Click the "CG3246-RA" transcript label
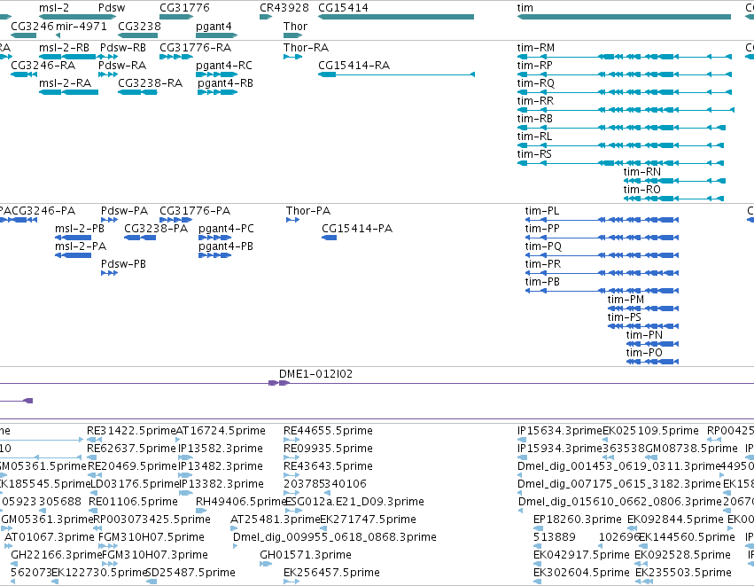754x586 pixels. (x=43, y=65)
